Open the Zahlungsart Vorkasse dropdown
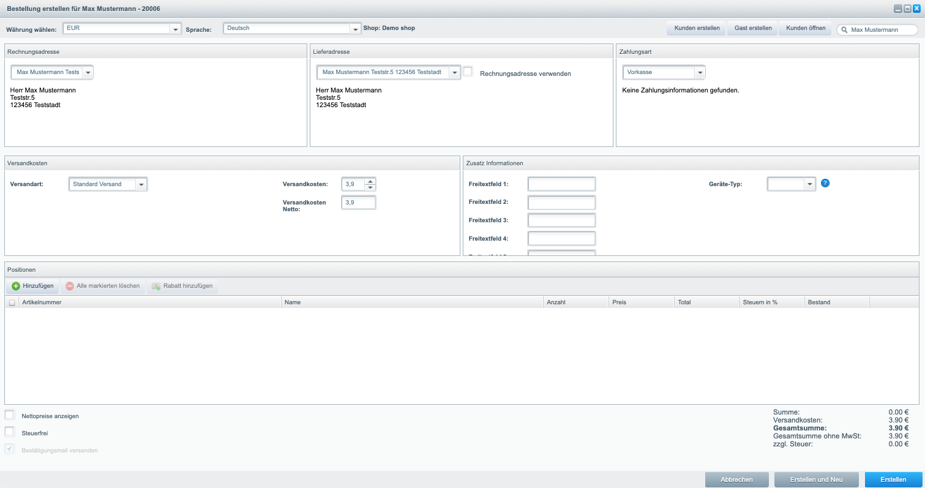Screen dimensions: 925x488 [x=700, y=72]
